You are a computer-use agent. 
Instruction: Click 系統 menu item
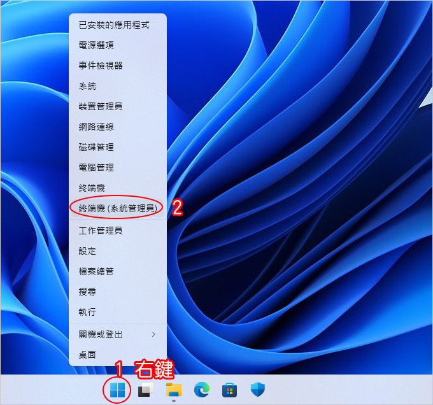[x=118, y=86]
